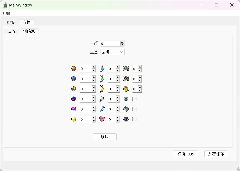Decrease the blue star charm count
Viewport: 240px width, 171px height.
tap(118, 111)
